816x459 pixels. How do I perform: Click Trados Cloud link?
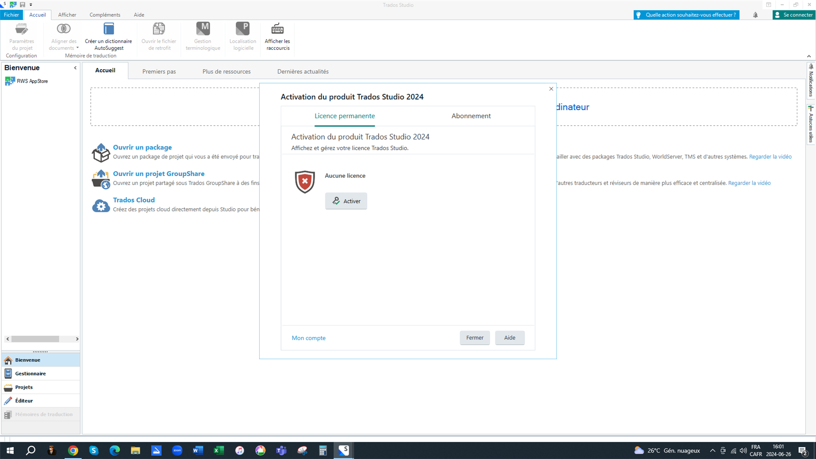click(134, 200)
